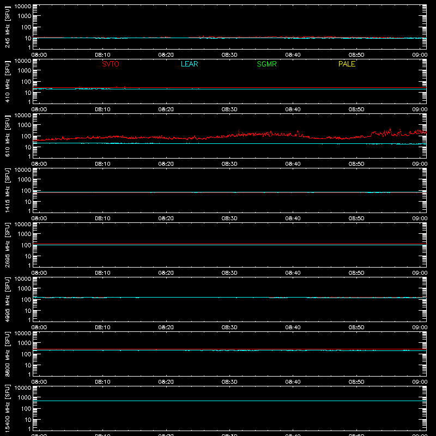The width and height of the screenshot is (436, 436).
Task: Click the 1000 tick value of the 410 MHz panel
Action: (25, 71)
